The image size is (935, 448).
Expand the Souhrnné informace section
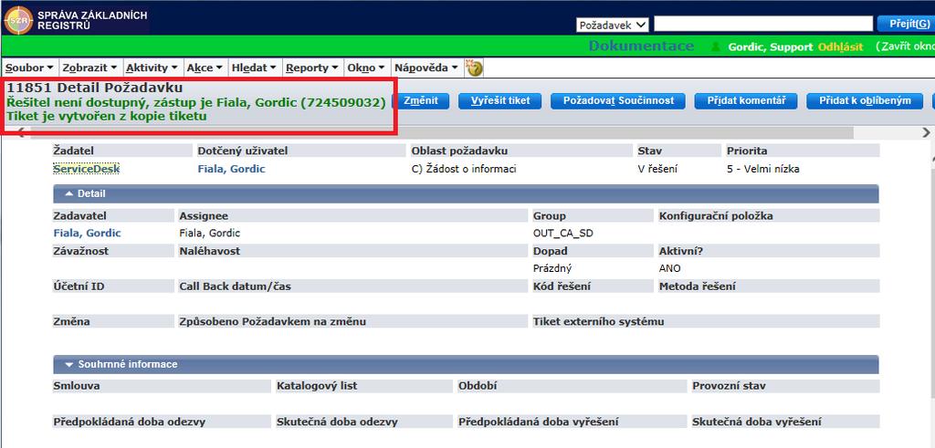pyautogui.click(x=466, y=364)
